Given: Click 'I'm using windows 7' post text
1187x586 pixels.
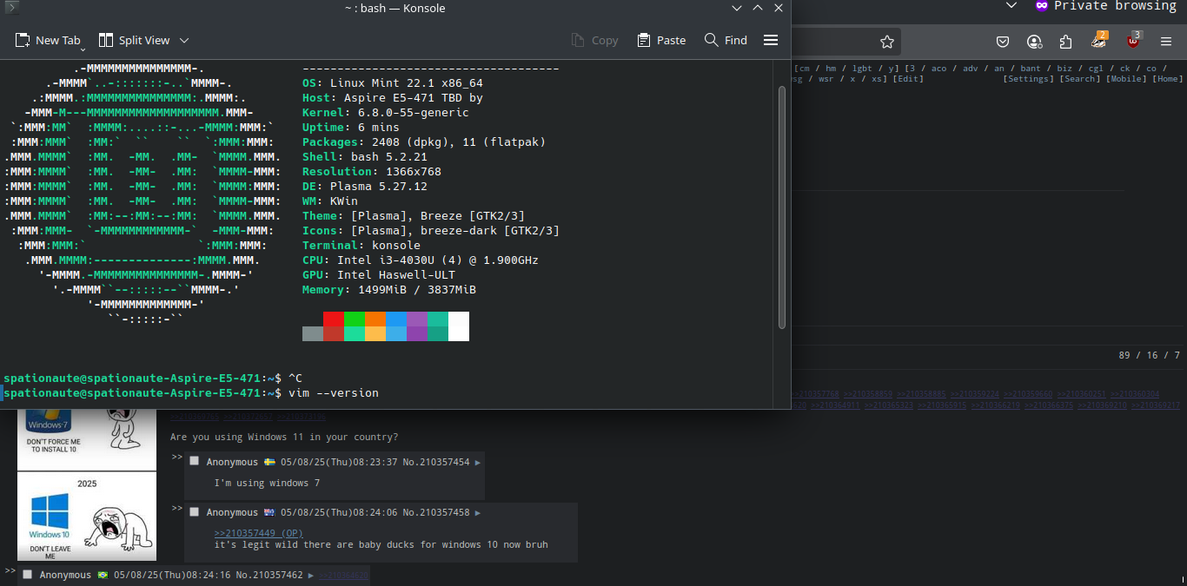Looking at the screenshot, I should click(x=267, y=483).
